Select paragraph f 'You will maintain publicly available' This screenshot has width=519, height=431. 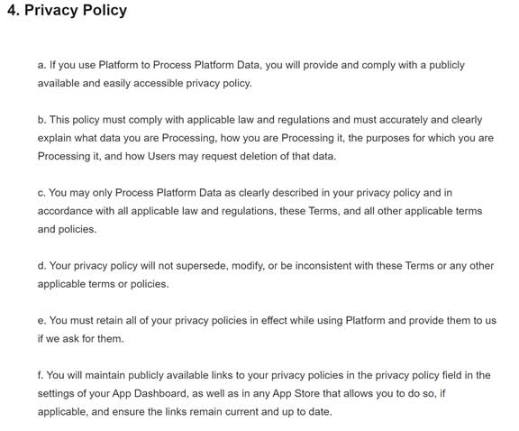(264, 393)
